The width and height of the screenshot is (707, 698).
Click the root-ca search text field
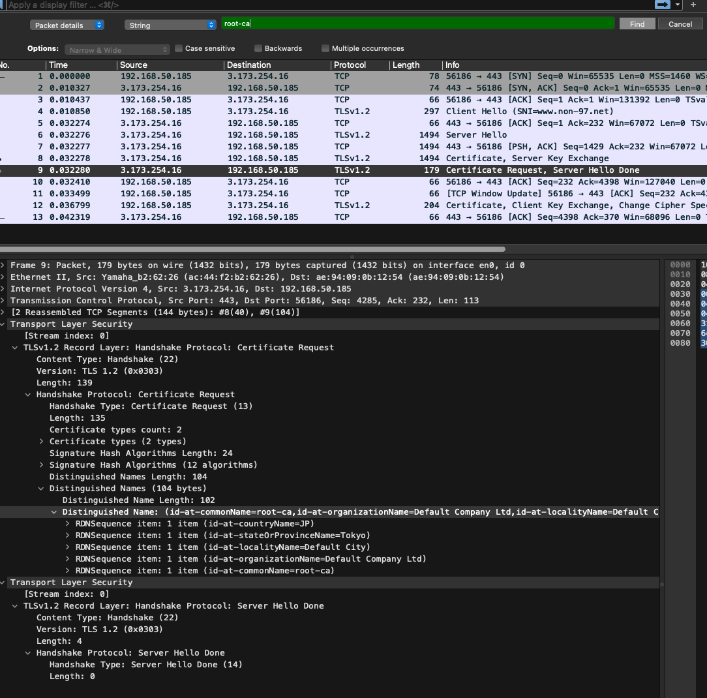[417, 23]
